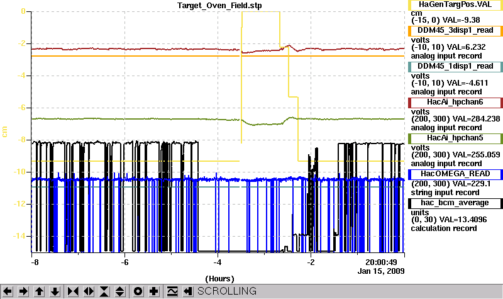Zoom in vertically (hourglass-shaped triangles)
Image resolution: width=503 pixels, height=299 pixels.
[104, 291]
